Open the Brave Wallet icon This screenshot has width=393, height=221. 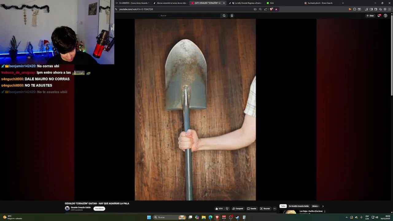click(376, 9)
